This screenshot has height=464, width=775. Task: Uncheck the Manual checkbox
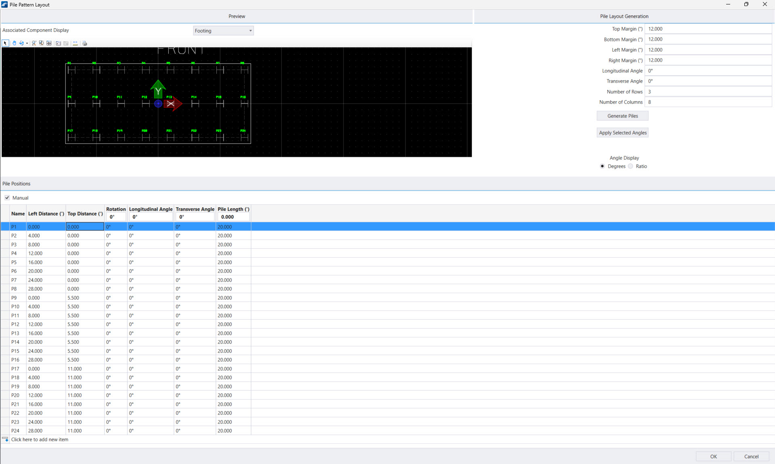pyautogui.click(x=7, y=198)
